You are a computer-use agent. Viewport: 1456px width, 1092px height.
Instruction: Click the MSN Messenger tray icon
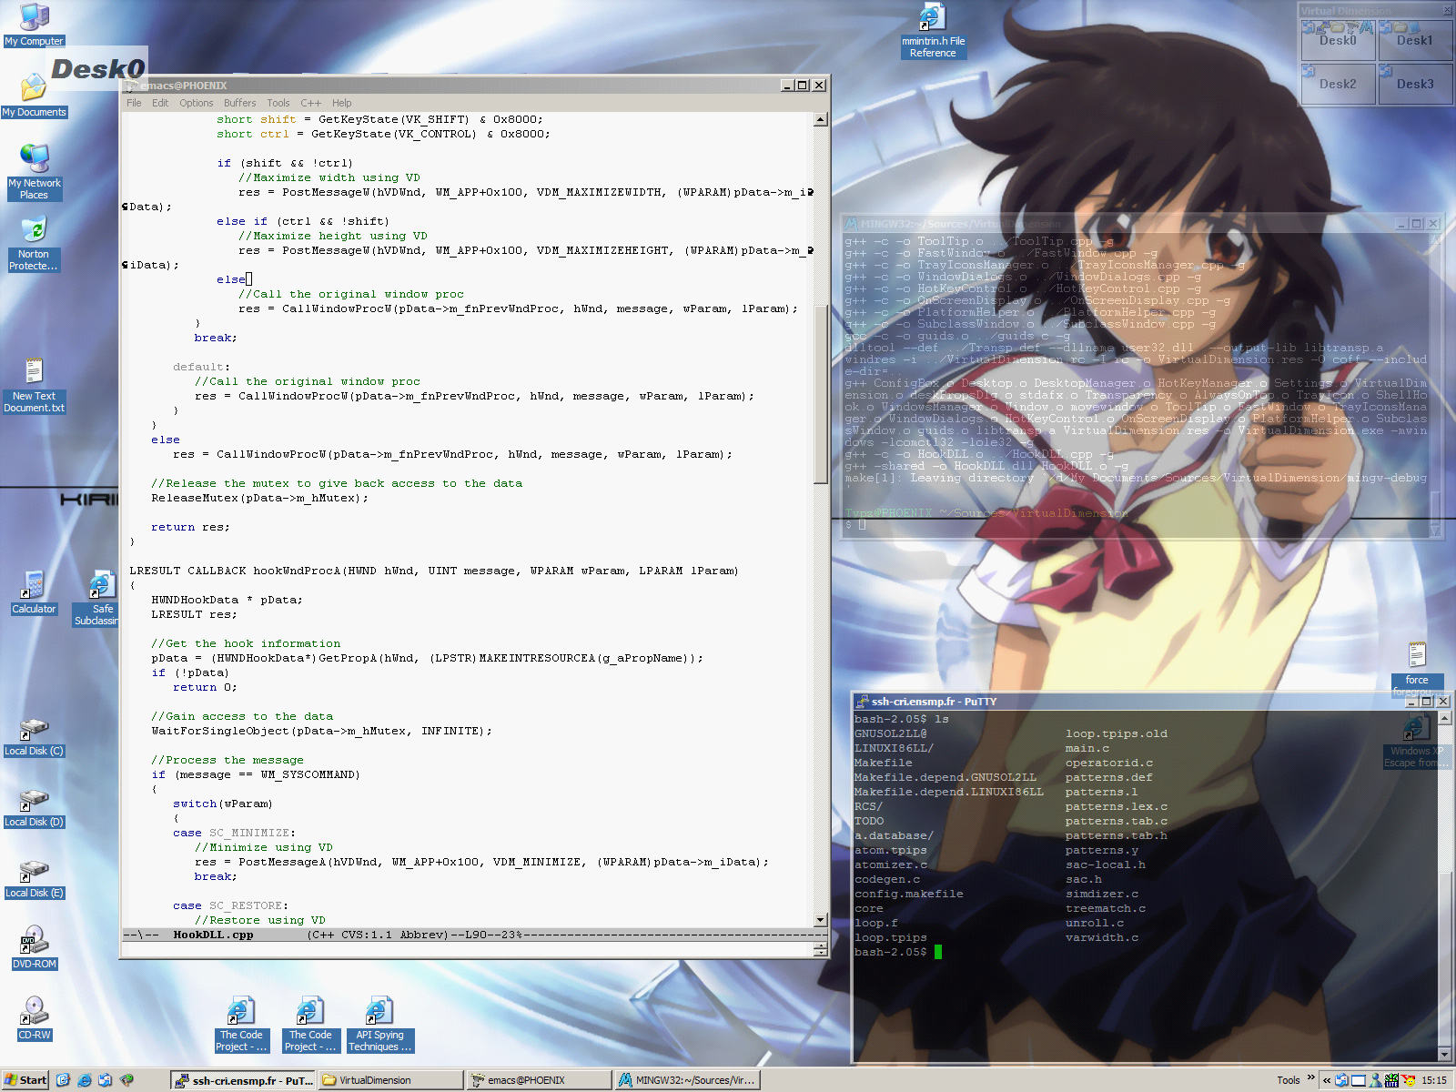pyautogui.click(x=1375, y=1080)
